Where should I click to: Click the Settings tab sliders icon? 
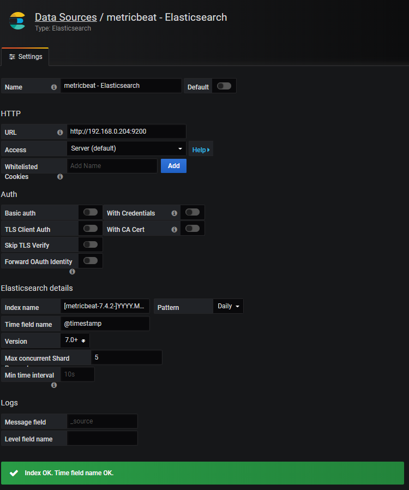coord(12,57)
